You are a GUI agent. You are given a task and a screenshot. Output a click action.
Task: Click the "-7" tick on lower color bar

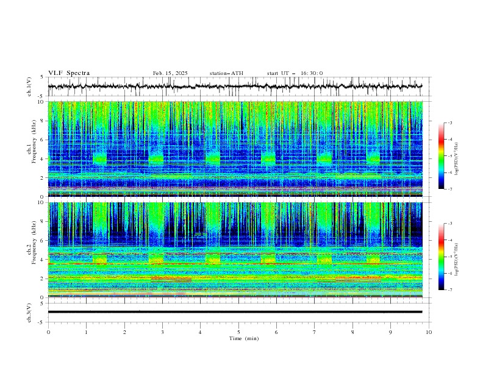[449, 290]
